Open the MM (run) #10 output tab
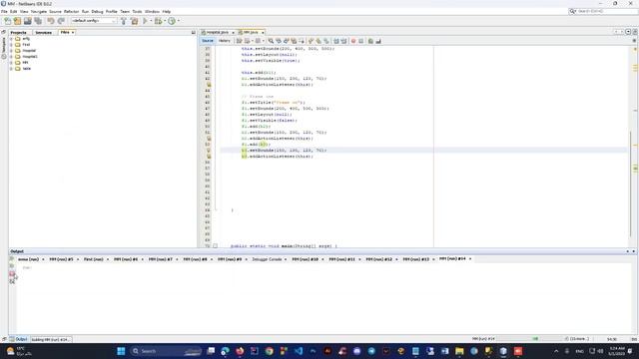Image resolution: width=639 pixels, height=359 pixels. tap(305, 259)
